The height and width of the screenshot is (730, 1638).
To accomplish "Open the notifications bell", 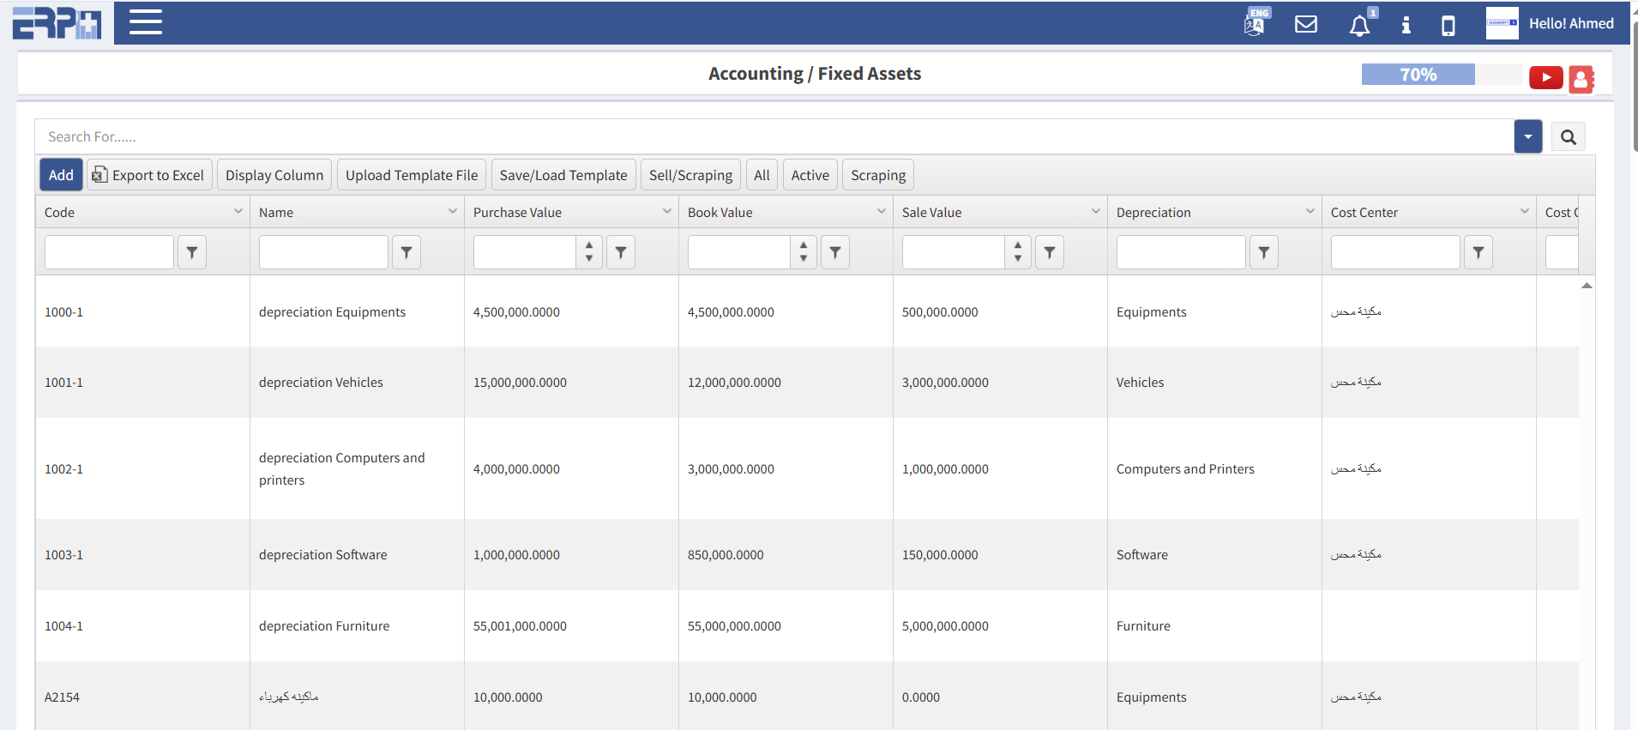I will point(1359,25).
